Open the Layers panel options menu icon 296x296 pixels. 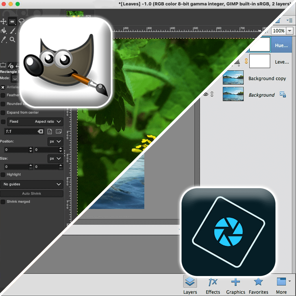289,20
